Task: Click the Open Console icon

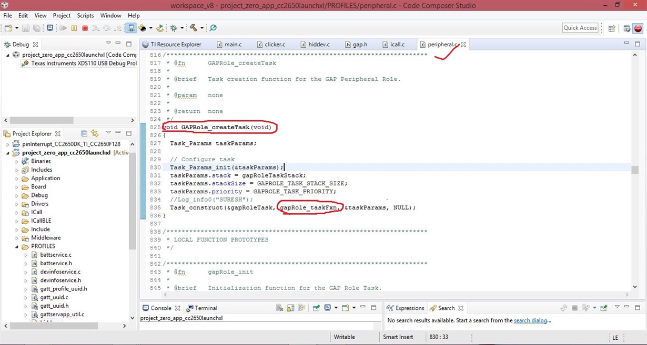Action: click(345, 308)
